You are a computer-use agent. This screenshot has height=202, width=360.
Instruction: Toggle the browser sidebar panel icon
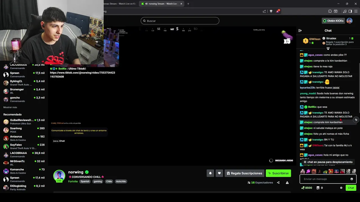click(x=350, y=11)
